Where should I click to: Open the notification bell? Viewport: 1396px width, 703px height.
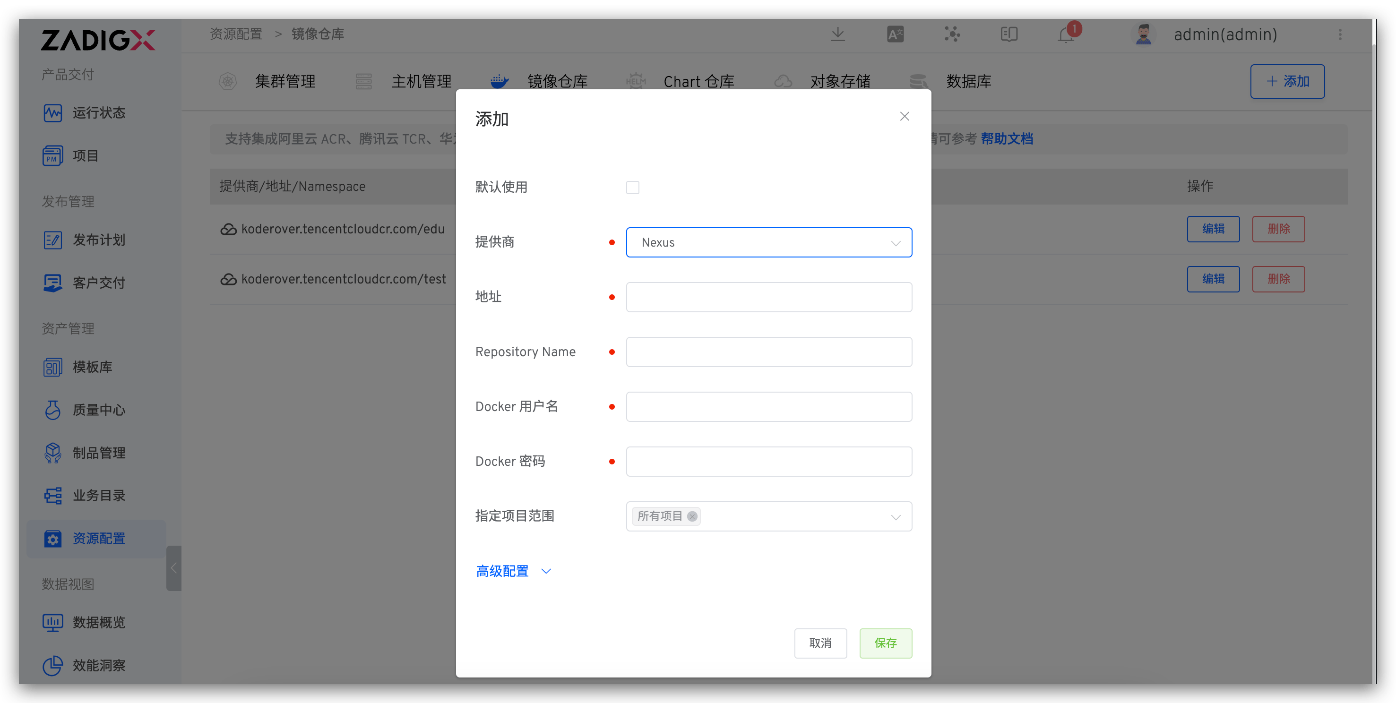pos(1066,34)
